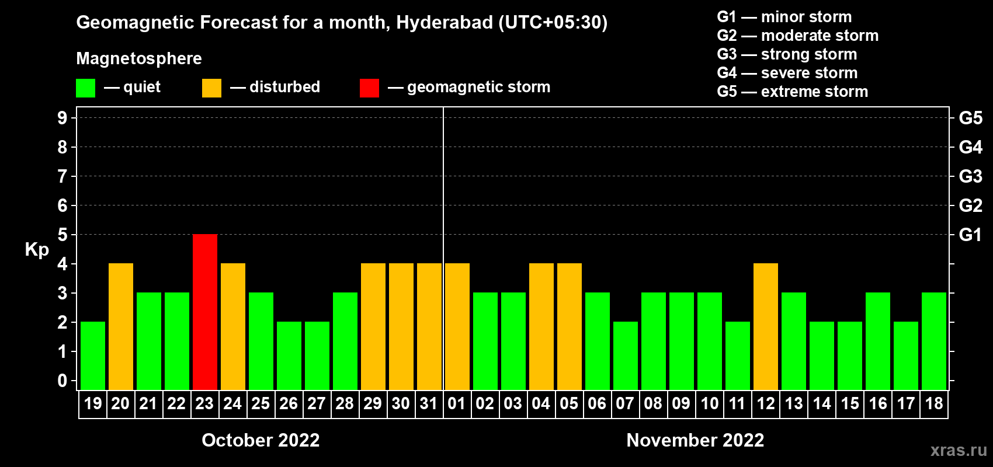The width and height of the screenshot is (993, 467).
Task: Click the orange bar for October 24
Action: click(x=233, y=327)
